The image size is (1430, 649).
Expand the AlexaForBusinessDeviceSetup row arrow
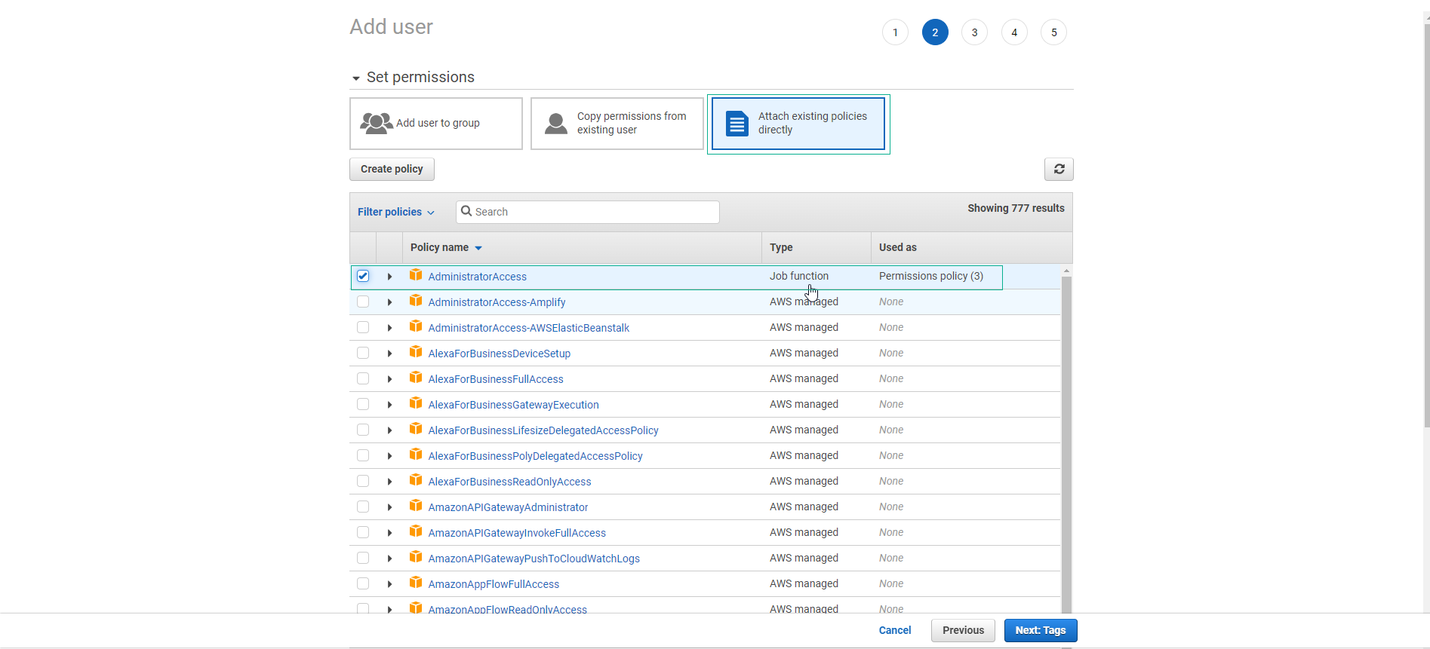pyautogui.click(x=389, y=354)
